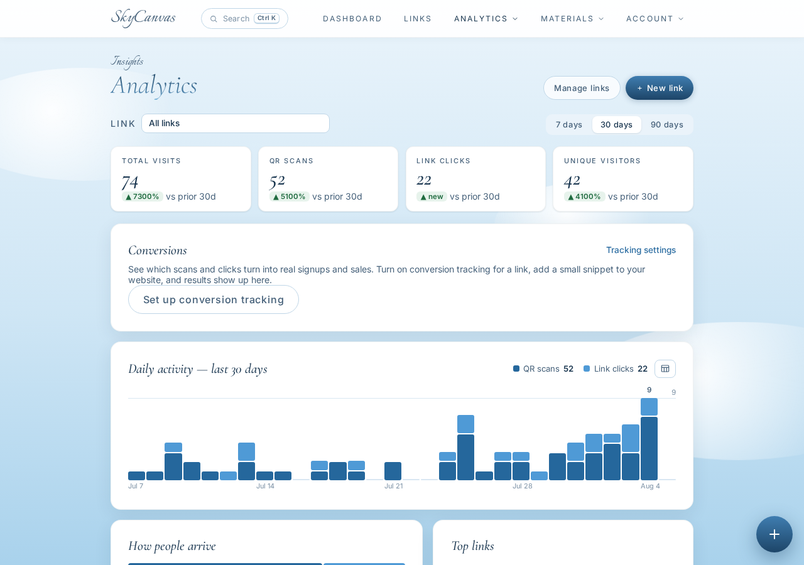This screenshot has width=804, height=565.
Task: Toggle the chart table view icon
Action: coord(665,369)
